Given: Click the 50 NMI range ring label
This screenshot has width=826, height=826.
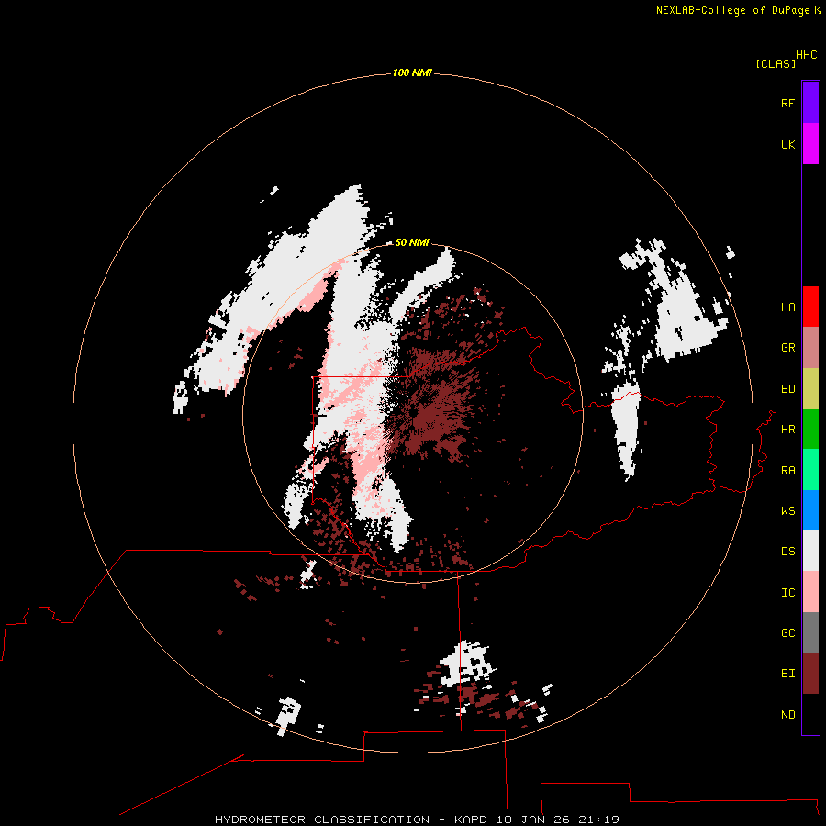Looking at the screenshot, I should 412,242.
